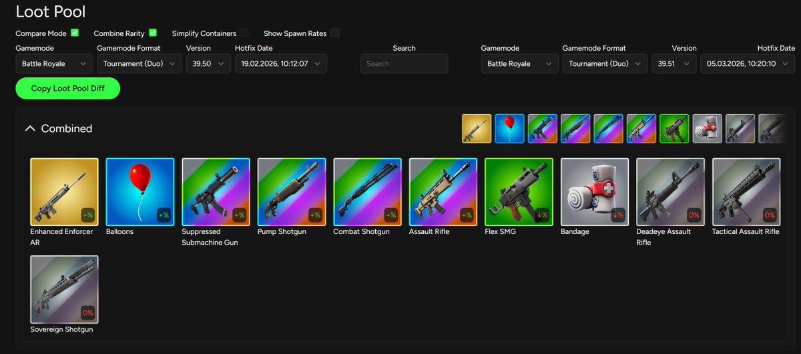
Task: Click balloon thumbnail in Combined header strip
Action: [x=509, y=128]
